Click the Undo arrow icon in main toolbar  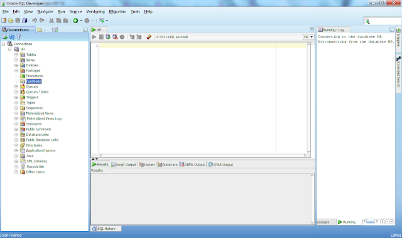click(35, 21)
